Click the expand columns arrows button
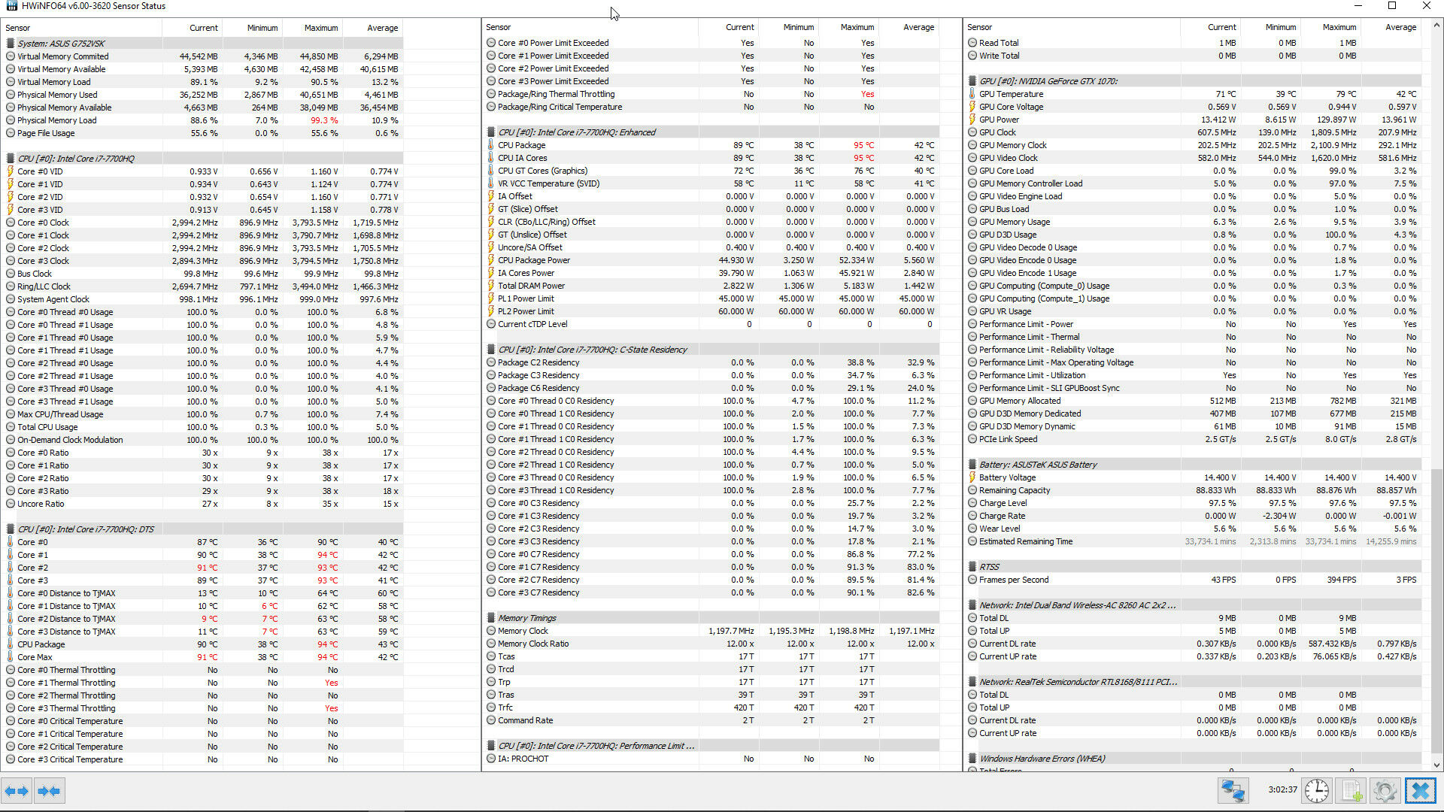Viewport: 1444px width, 812px height. tap(17, 791)
